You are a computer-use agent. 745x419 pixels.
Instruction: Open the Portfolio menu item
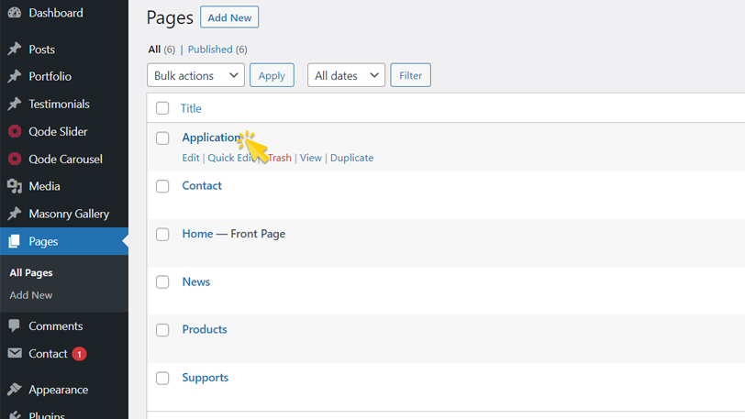[x=50, y=77]
